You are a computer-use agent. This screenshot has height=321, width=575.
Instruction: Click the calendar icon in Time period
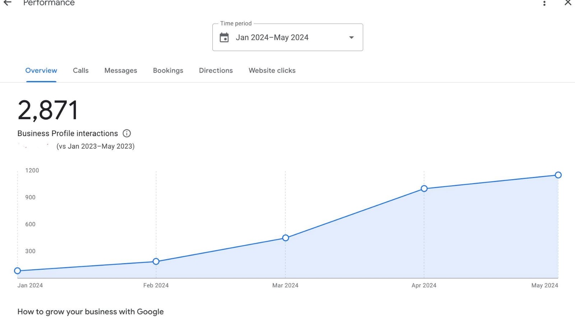(224, 37)
